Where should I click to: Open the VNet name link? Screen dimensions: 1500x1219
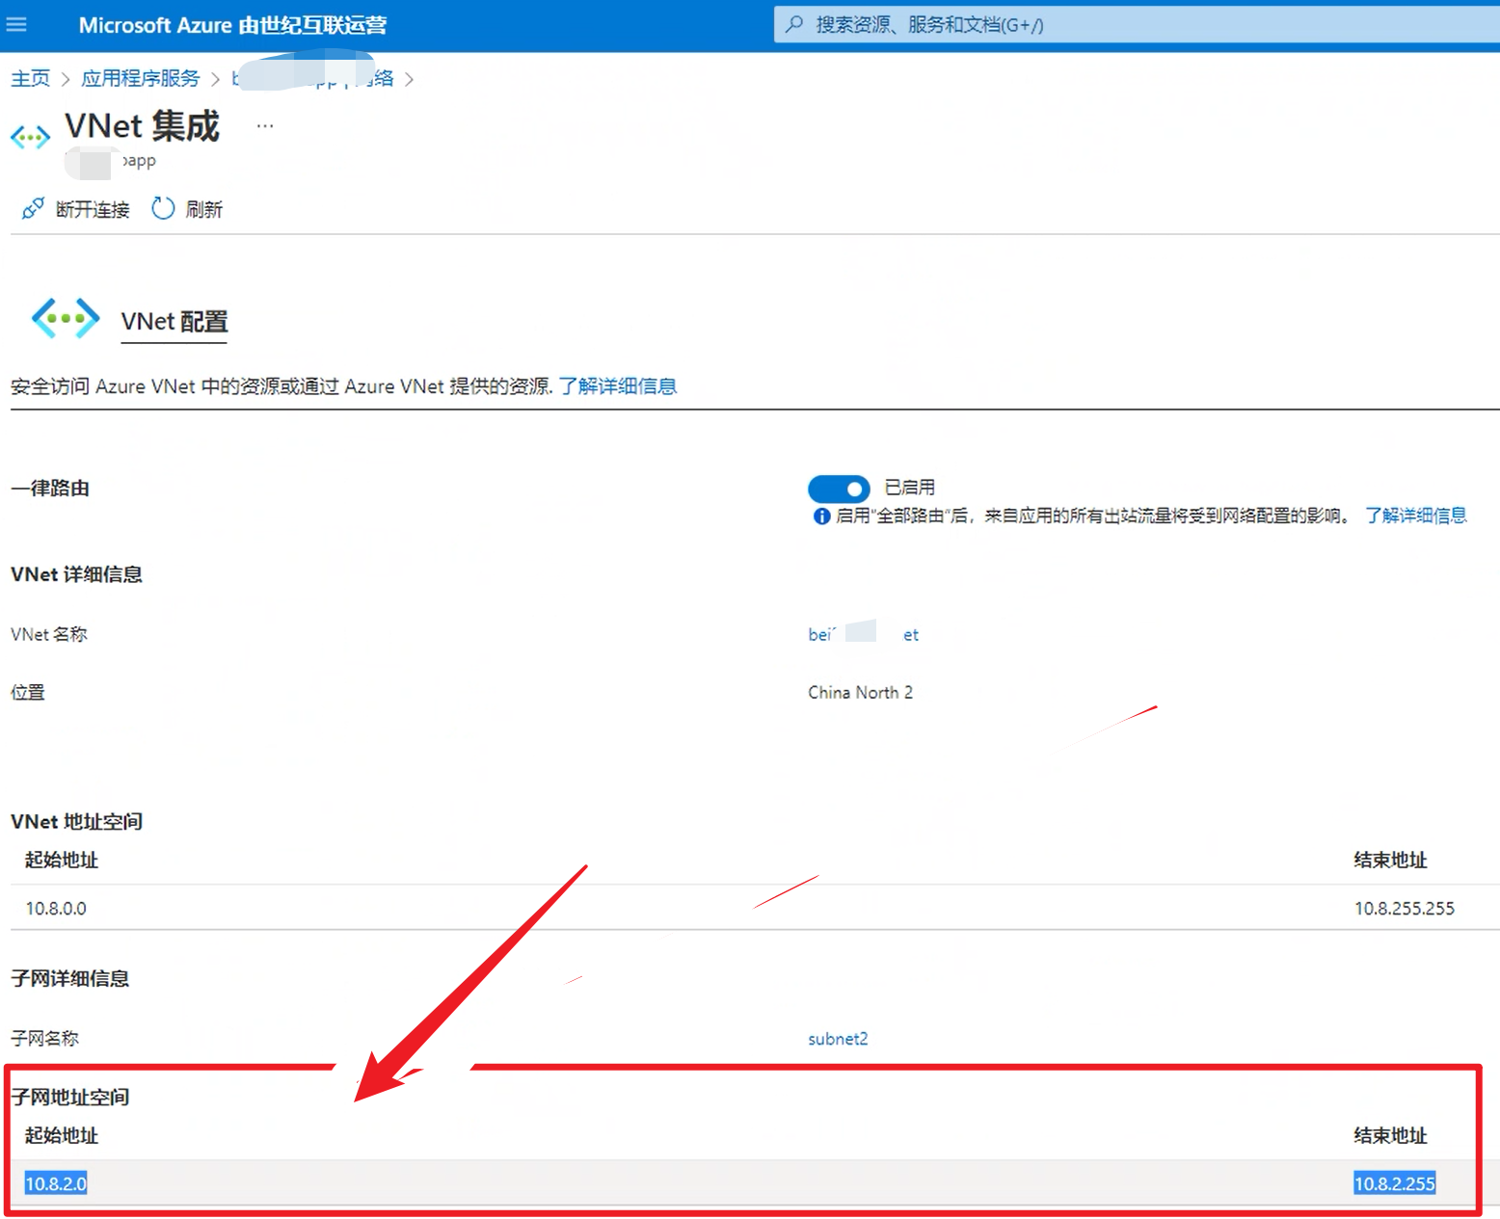863,634
